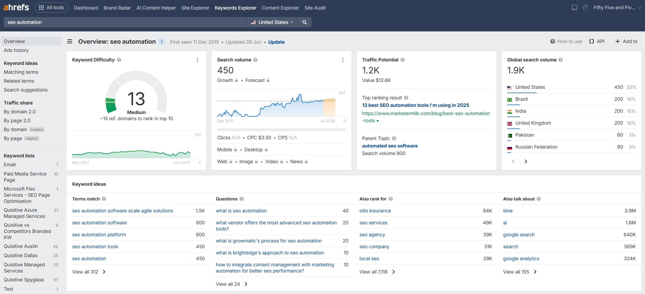Open question what is seo automation

point(241,211)
